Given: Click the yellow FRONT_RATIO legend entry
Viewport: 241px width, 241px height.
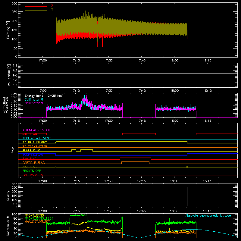Looking at the screenshot, I should click(x=34, y=215).
